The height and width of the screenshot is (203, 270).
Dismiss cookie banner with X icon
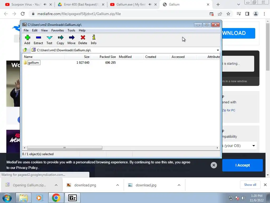point(214,165)
